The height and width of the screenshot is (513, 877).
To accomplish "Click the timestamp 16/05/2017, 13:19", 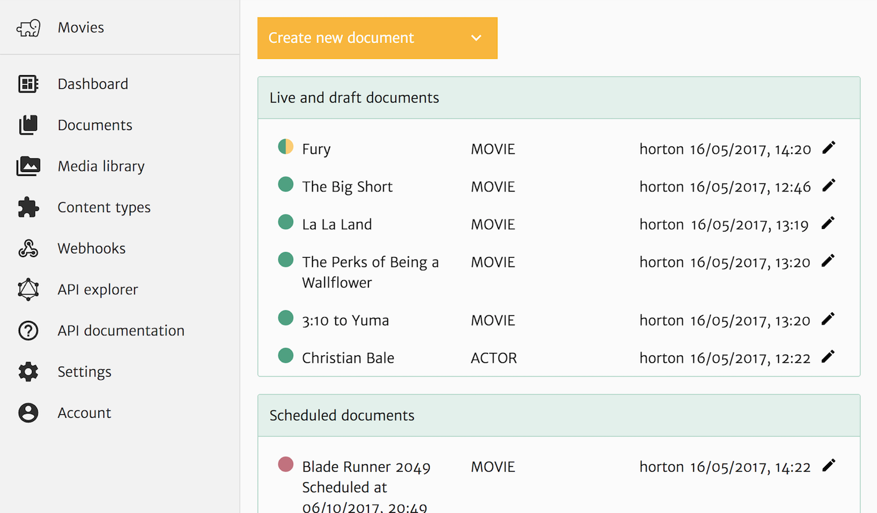I will [x=750, y=225].
